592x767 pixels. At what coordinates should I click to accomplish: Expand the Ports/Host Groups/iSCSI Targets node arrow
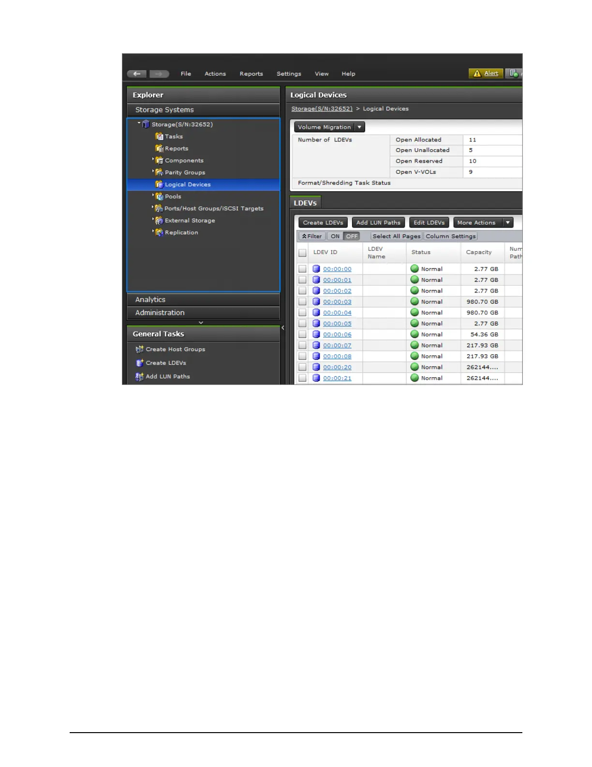tap(153, 207)
